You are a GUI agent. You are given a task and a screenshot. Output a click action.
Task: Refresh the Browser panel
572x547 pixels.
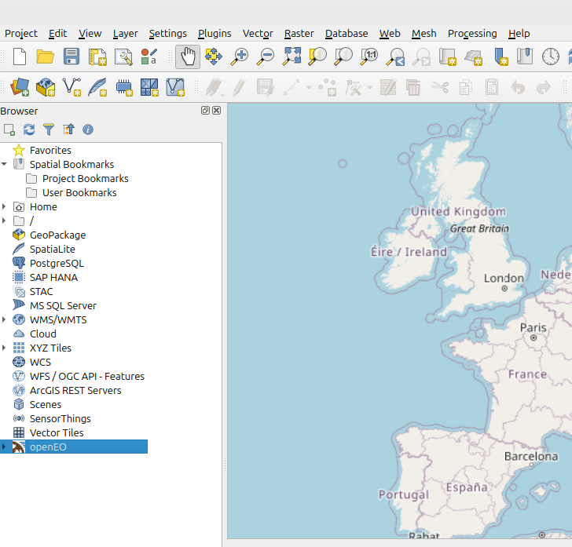pos(29,129)
